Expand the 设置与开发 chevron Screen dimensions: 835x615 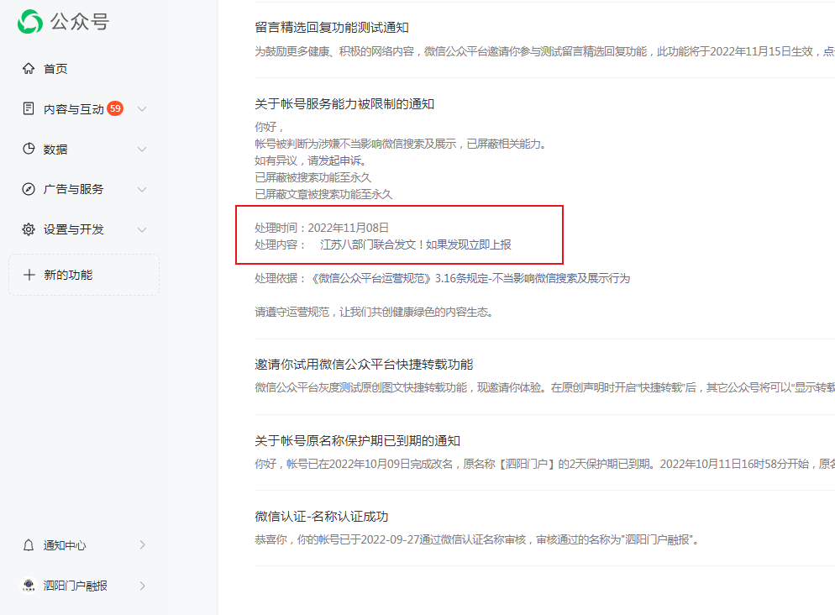[x=142, y=230]
